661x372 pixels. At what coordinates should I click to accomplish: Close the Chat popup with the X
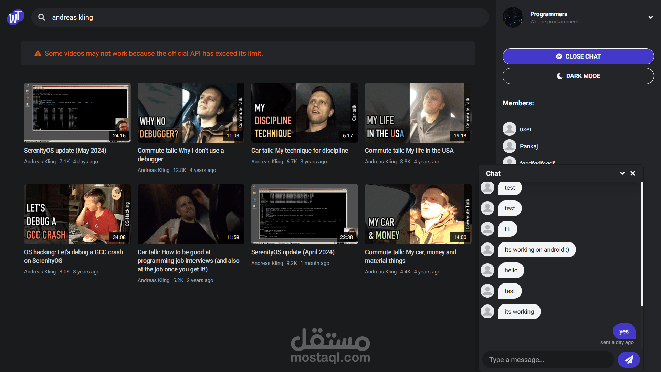[x=633, y=173]
